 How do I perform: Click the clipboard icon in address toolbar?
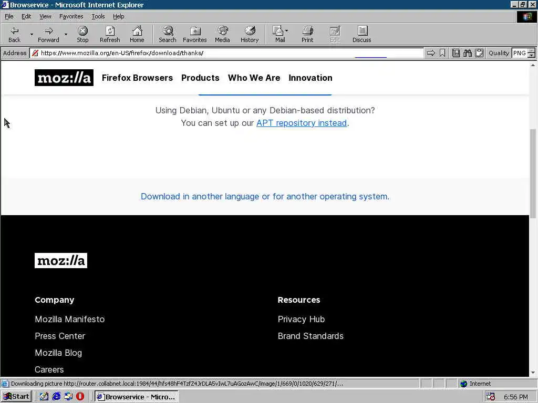(479, 53)
